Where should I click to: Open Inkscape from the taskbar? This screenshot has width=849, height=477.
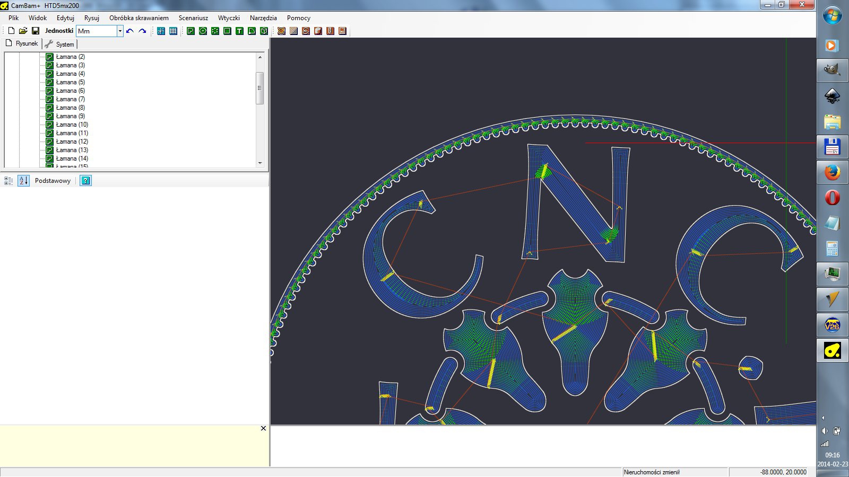[832, 96]
